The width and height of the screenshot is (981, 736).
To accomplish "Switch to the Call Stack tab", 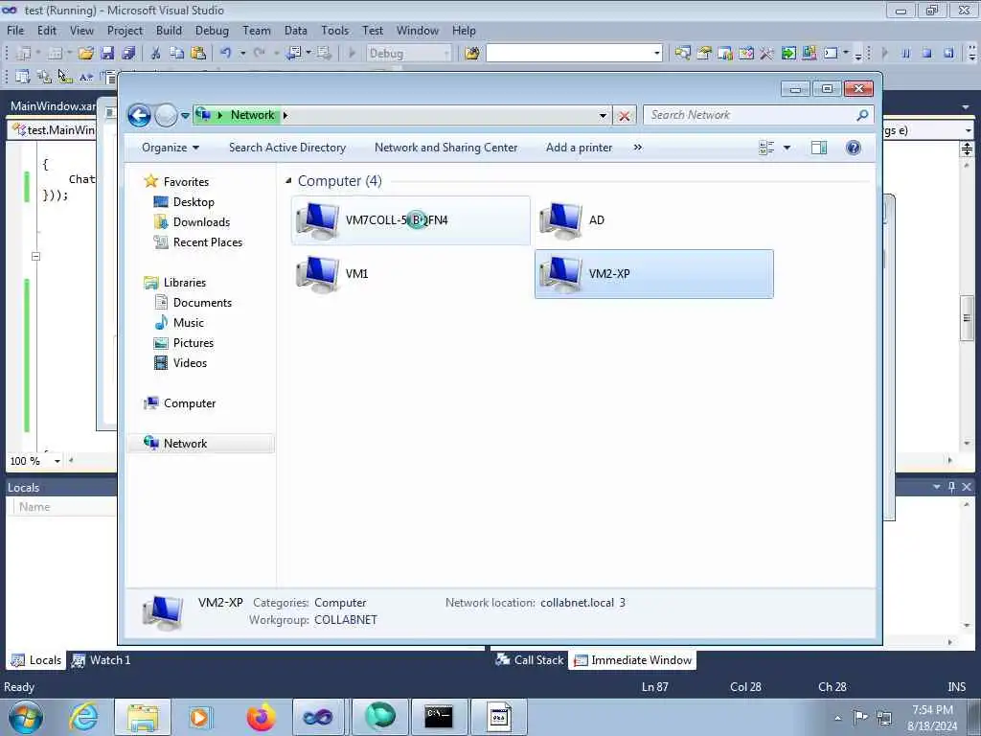I will [x=529, y=660].
